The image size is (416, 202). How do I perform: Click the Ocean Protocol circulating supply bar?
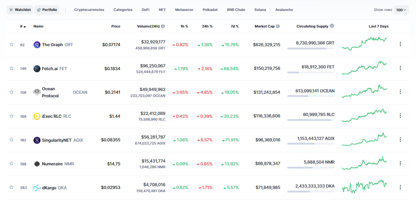point(311,96)
